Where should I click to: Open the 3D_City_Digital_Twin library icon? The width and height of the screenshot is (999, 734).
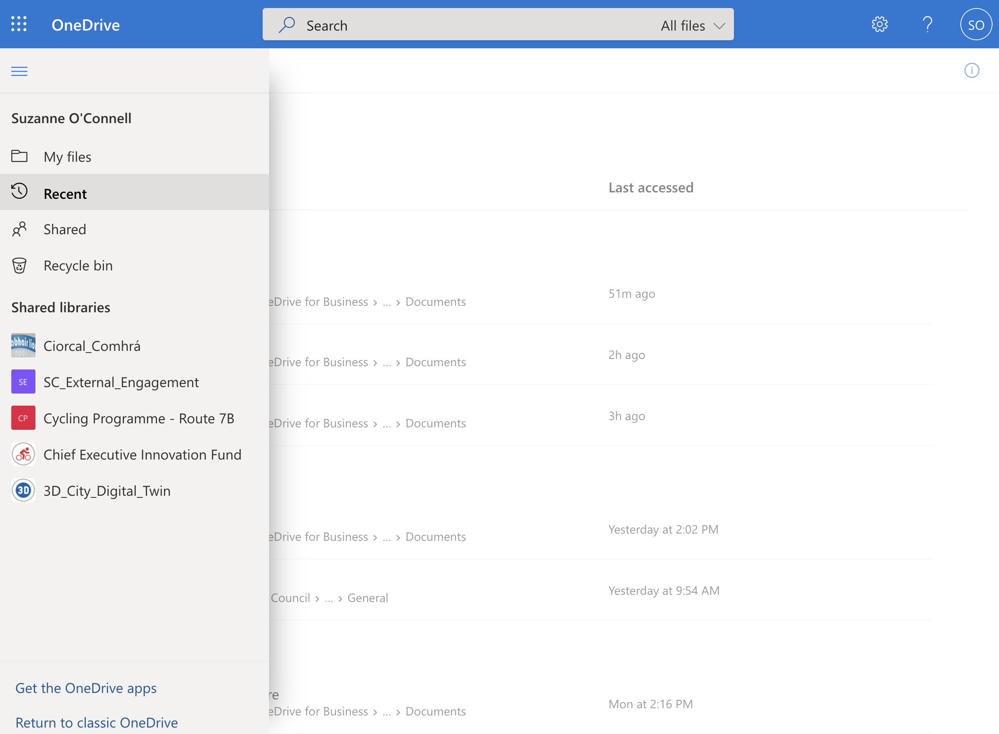pyautogui.click(x=23, y=491)
